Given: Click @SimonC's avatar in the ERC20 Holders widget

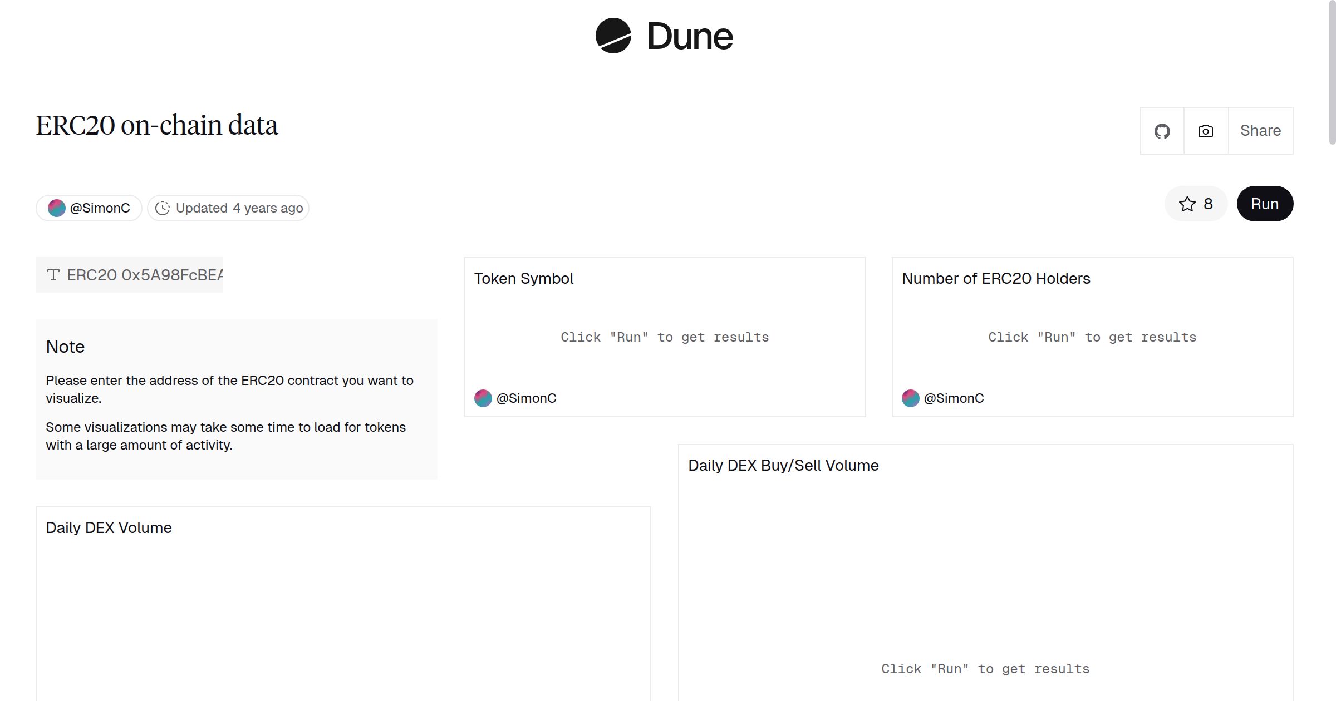Looking at the screenshot, I should (910, 398).
